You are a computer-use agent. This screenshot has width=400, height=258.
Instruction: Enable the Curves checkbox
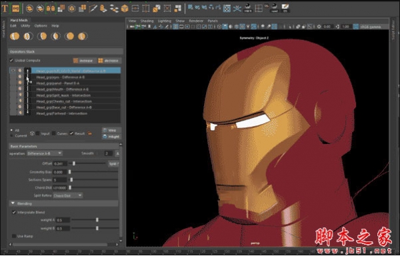[x=54, y=133]
